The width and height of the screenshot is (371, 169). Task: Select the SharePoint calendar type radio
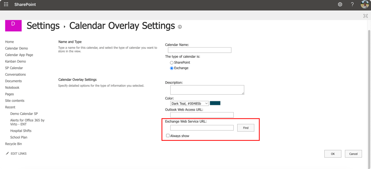[172, 63]
